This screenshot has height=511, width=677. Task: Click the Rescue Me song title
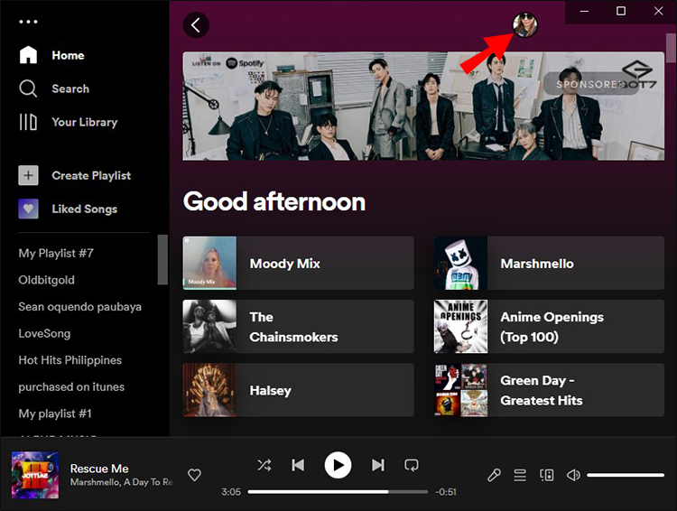(99, 469)
